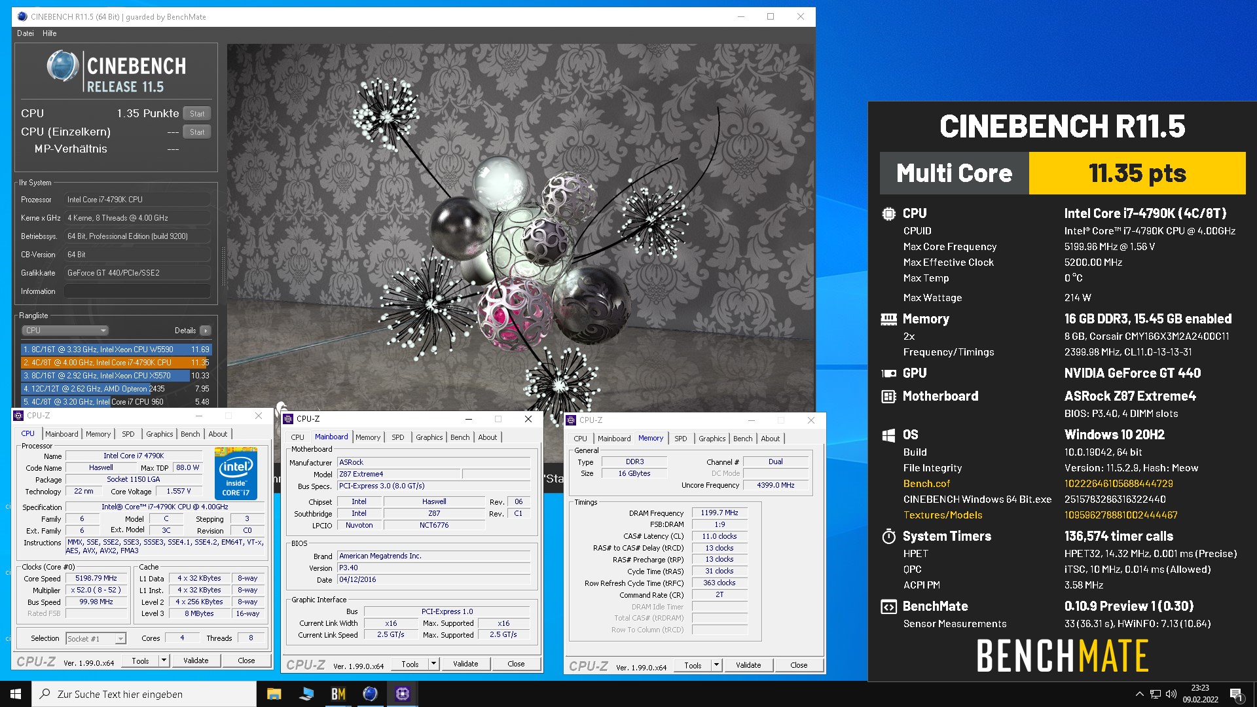The height and width of the screenshot is (707, 1257).
Task: Click Validate in the CPU-Z CPU window
Action: point(196,661)
